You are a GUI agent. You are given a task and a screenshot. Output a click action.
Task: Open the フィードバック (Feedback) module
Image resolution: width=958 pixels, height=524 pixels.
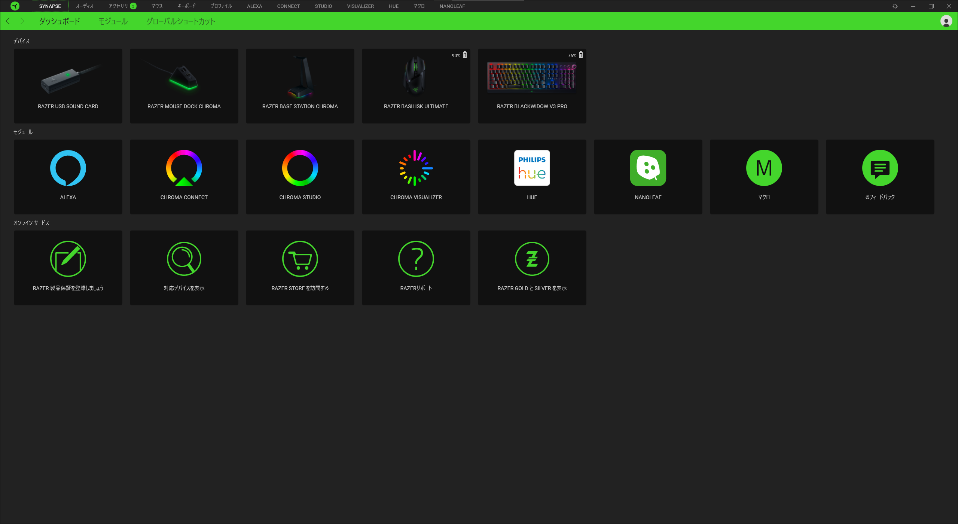click(x=880, y=177)
